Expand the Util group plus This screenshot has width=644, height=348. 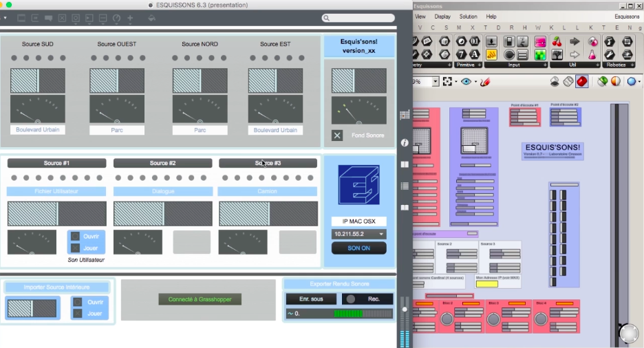click(x=597, y=65)
